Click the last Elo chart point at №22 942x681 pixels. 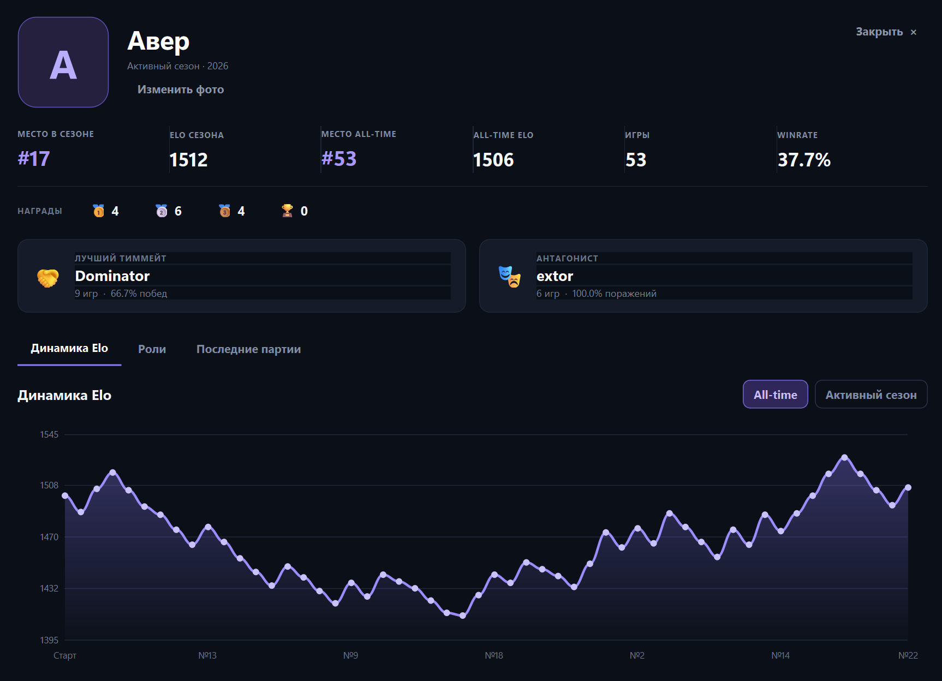(x=908, y=487)
